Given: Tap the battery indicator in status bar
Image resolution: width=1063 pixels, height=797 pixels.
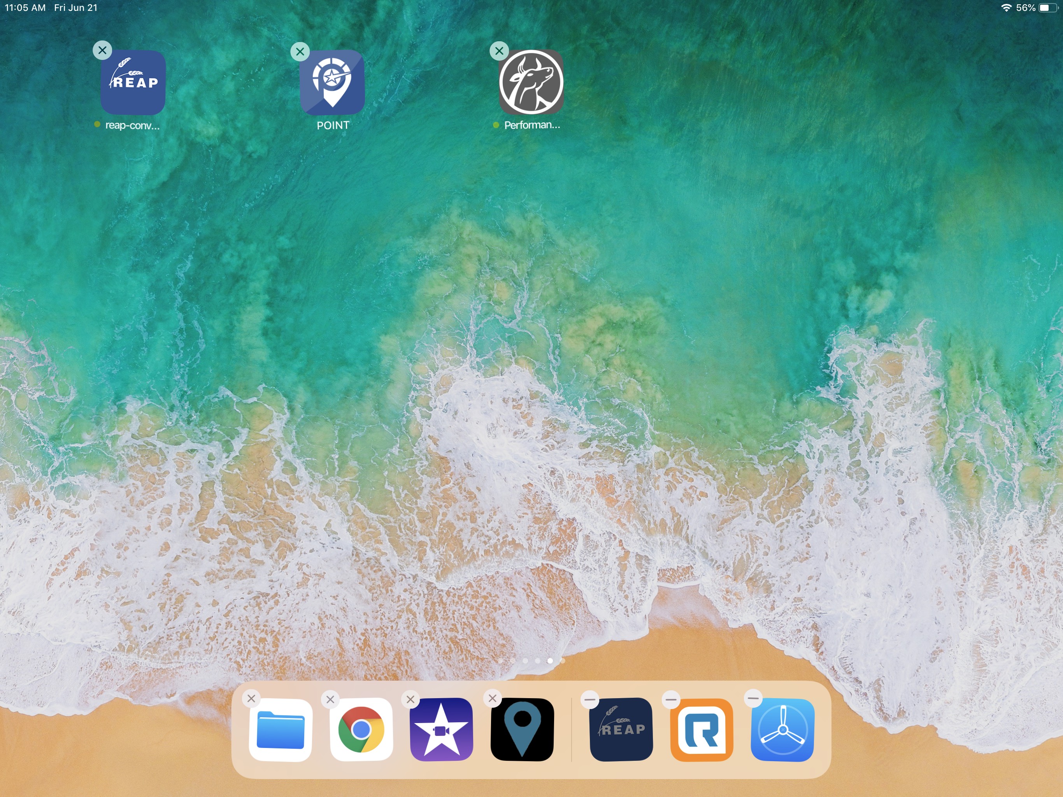Looking at the screenshot, I should [1047, 8].
